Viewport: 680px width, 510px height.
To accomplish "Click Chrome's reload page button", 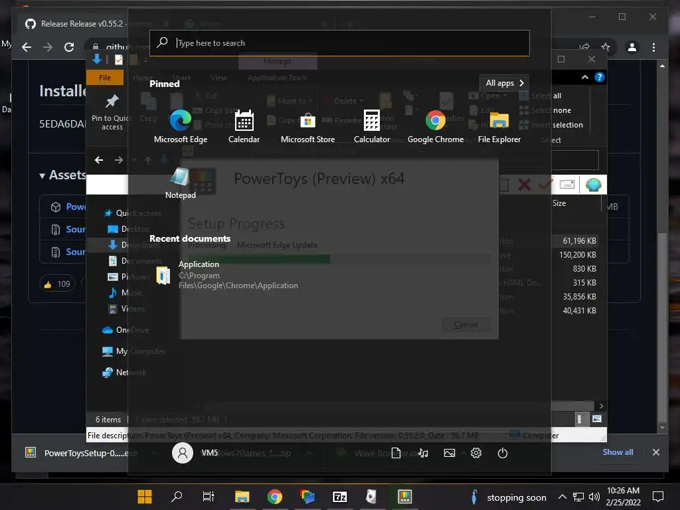I will click(x=69, y=47).
